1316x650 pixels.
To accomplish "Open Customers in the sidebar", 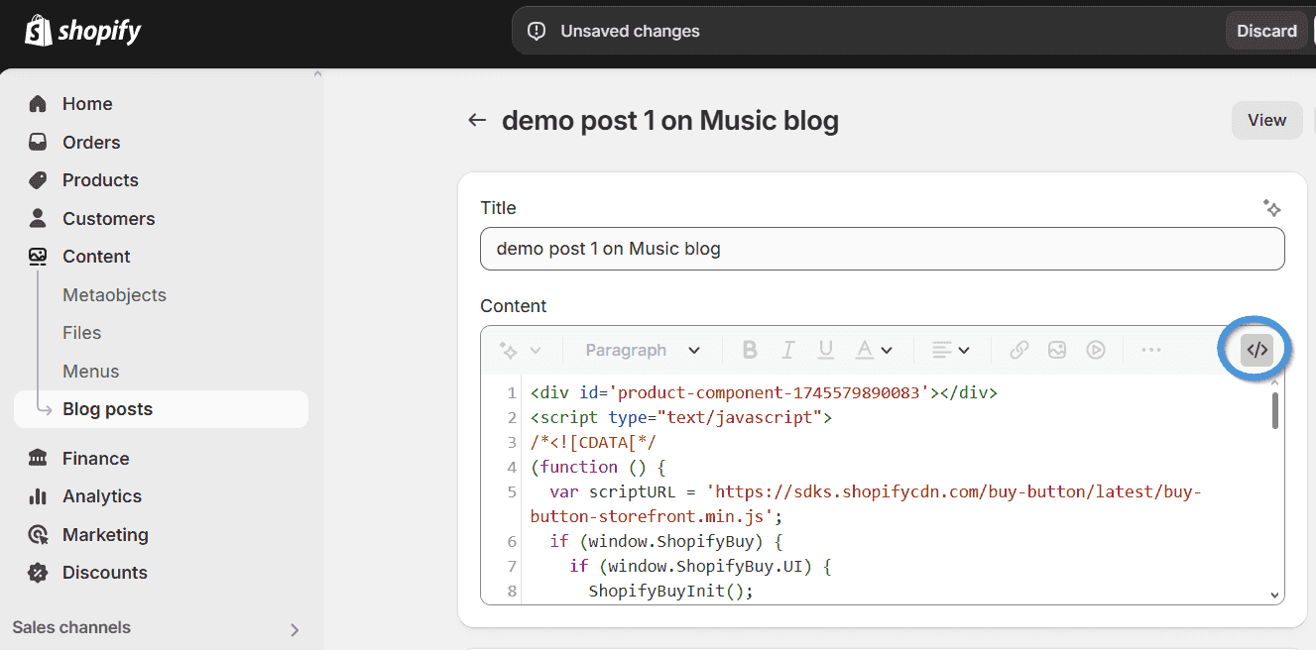I will point(109,219).
